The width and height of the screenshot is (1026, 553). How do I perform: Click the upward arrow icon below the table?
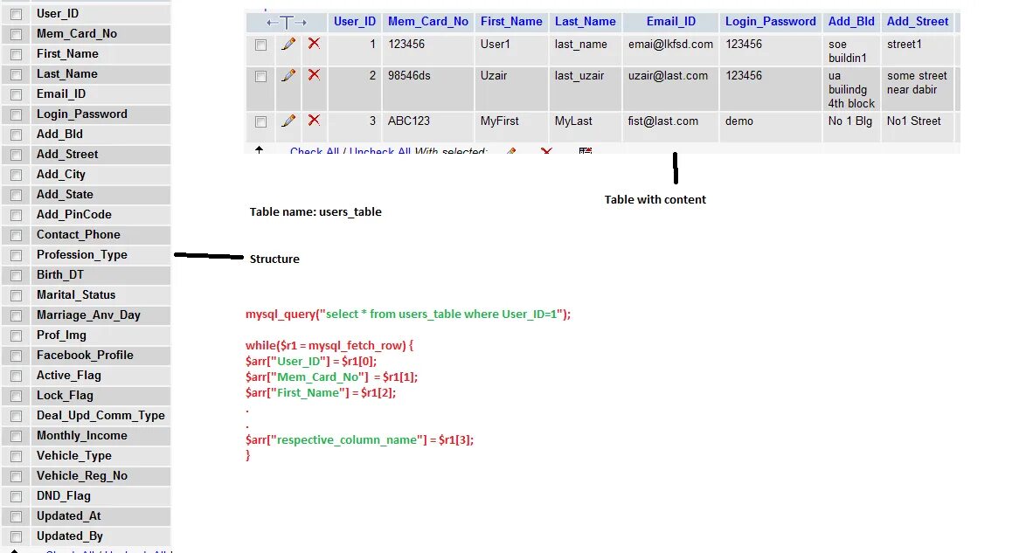pyautogui.click(x=259, y=150)
